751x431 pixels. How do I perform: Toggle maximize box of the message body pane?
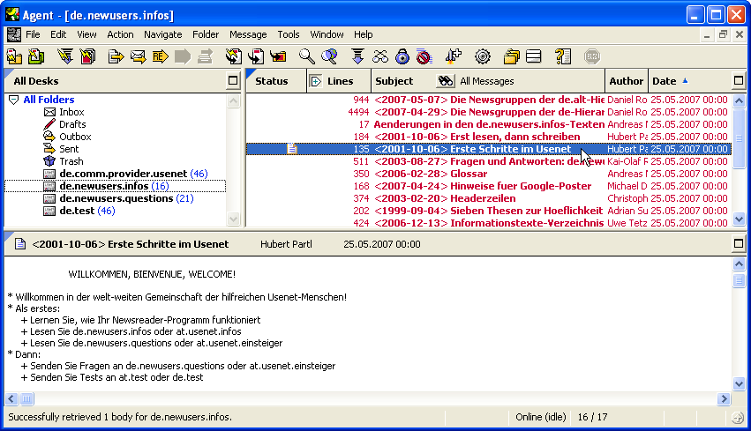(738, 243)
